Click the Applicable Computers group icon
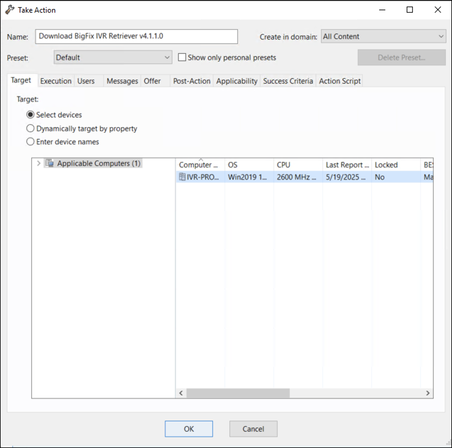 50,163
